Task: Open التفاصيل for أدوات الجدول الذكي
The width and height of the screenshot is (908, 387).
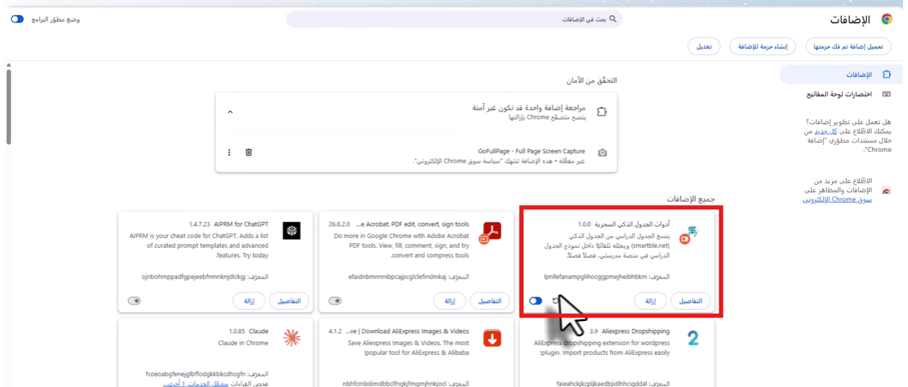Action: coord(691,301)
